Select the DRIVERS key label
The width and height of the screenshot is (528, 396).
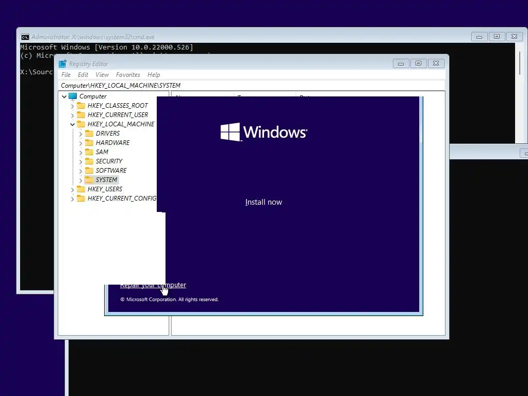(108, 134)
